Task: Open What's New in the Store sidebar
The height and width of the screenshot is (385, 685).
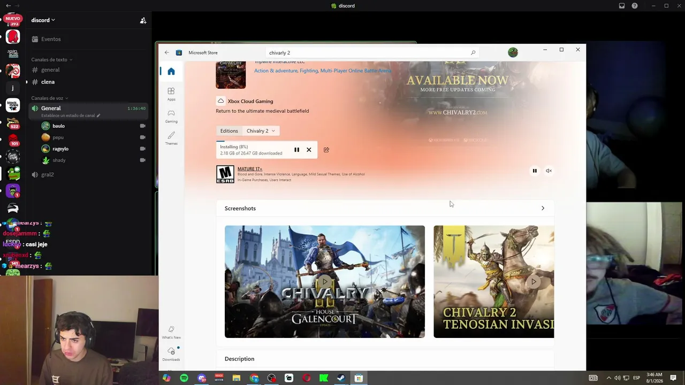Action: click(x=171, y=332)
